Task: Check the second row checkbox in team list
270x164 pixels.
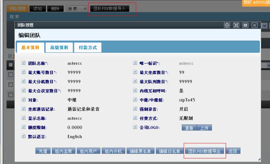Action: [x=11, y=85]
